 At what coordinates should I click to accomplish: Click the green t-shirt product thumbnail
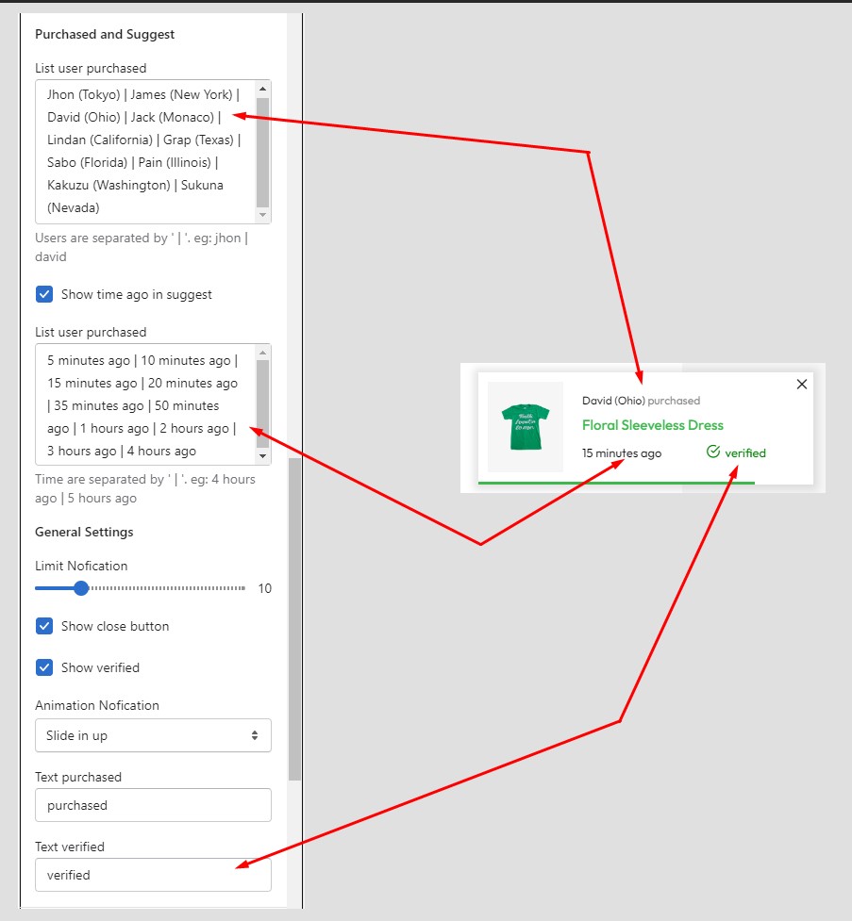coord(526,426)
